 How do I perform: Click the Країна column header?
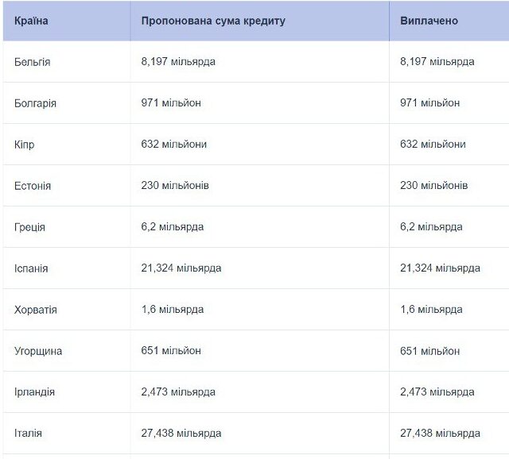(x=32, y=21)
